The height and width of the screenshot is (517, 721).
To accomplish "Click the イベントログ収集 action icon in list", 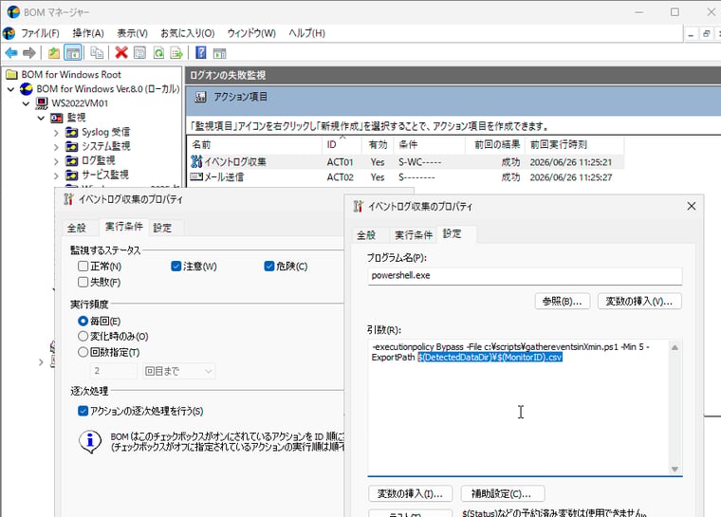I will coord(196,161).
